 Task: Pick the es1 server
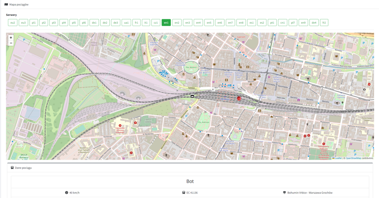click(x=251, y=23)
